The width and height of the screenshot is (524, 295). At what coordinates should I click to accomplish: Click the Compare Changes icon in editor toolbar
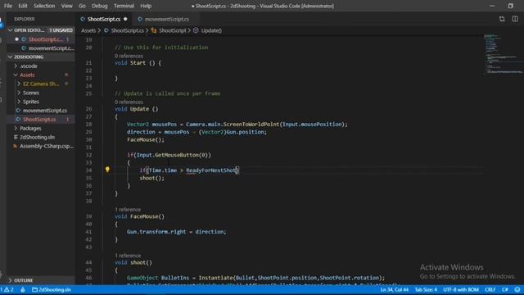502,19
